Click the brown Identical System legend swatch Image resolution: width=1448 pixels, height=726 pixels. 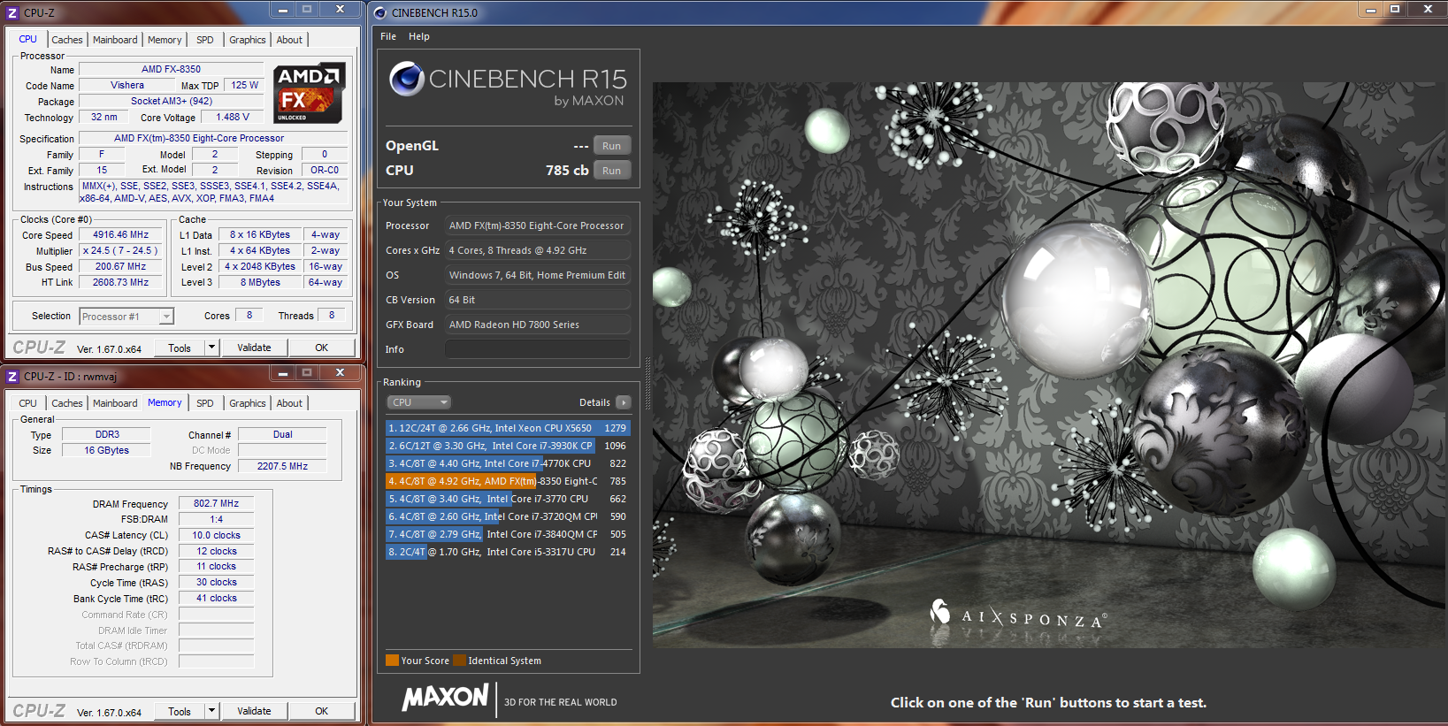point(459,661)
